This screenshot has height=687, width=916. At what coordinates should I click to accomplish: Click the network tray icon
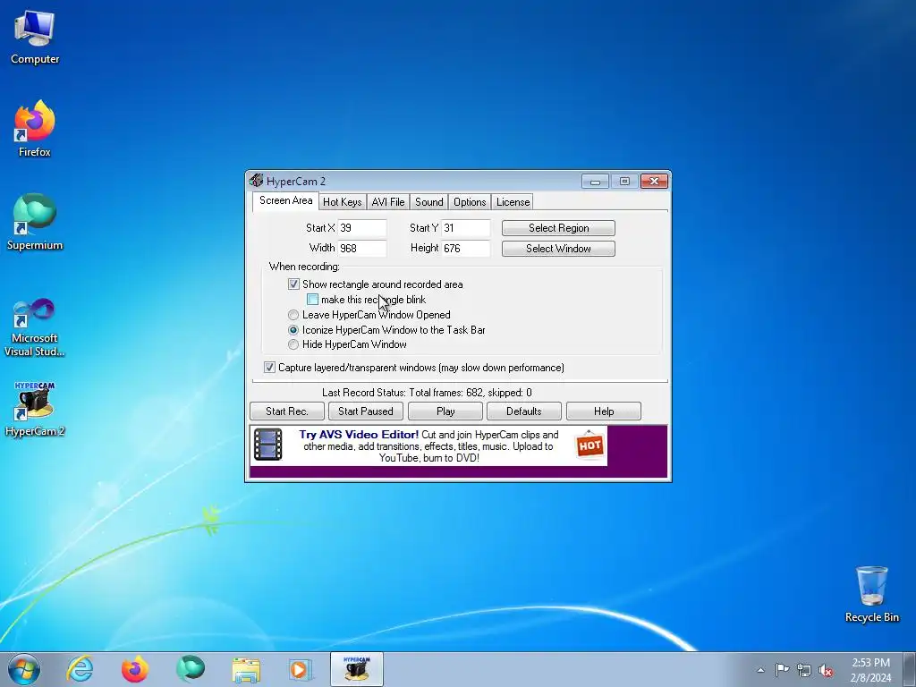tap(804, 670)
